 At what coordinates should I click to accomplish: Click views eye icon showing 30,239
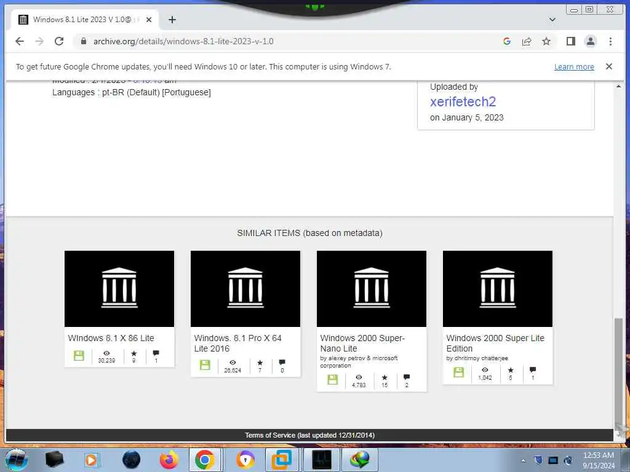click(106, 353)
